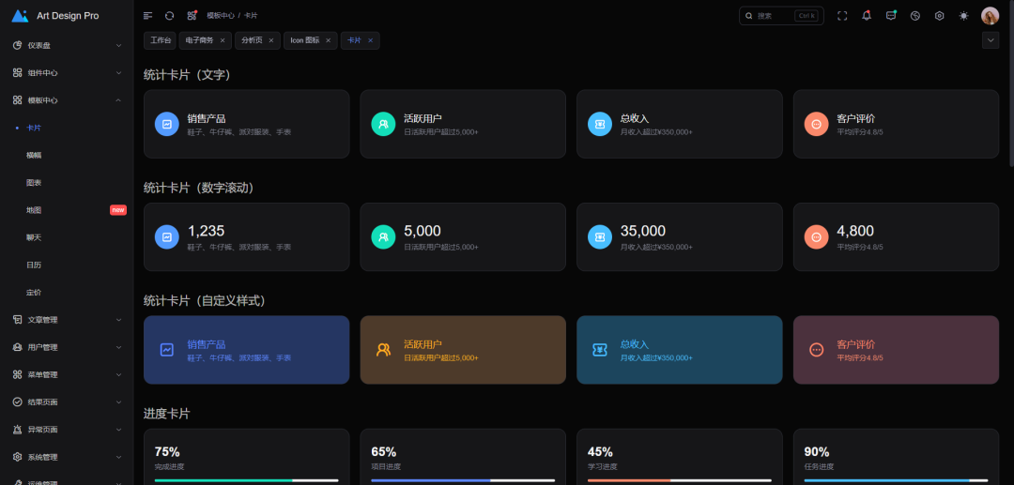Expand the 仪表盘 sidebar menu
Screen dimensions: 1014x485
click(66, 45)
